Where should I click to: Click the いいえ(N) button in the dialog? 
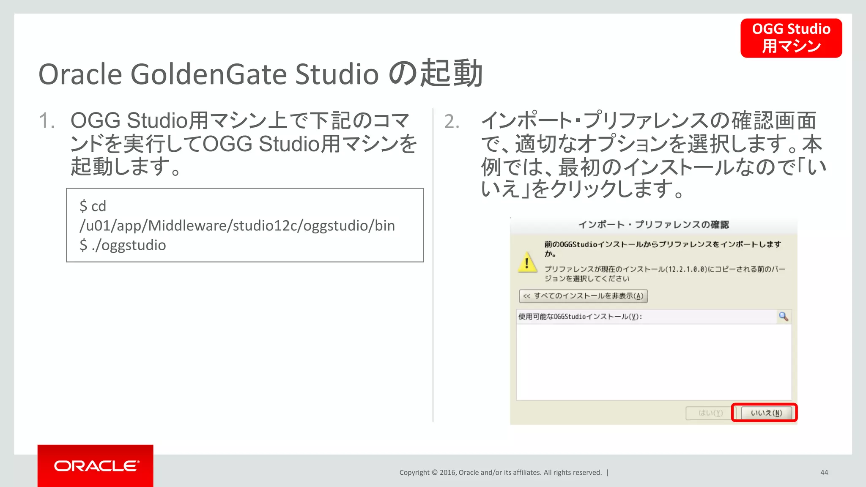coord(766,413)
